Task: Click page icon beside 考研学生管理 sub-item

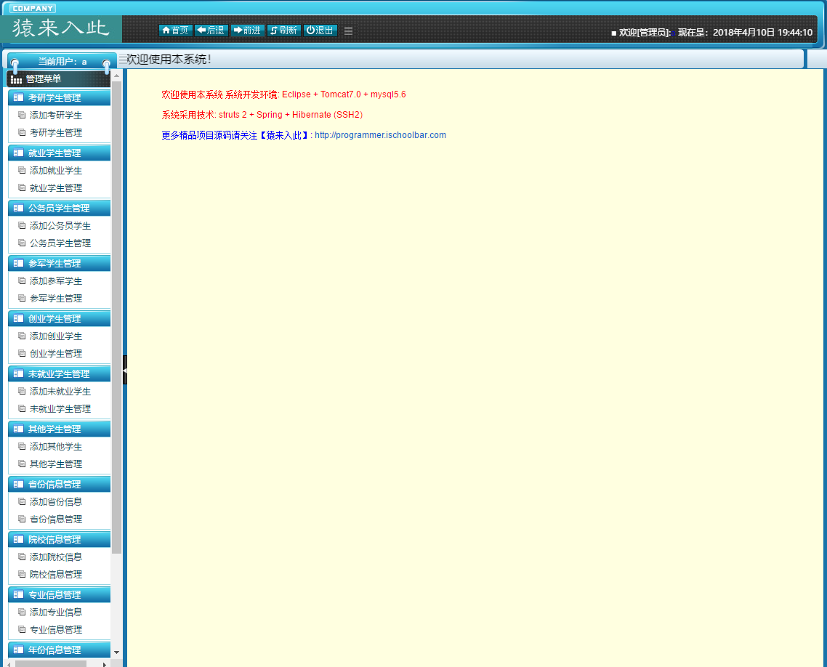Action: click(x=22, y=132)
